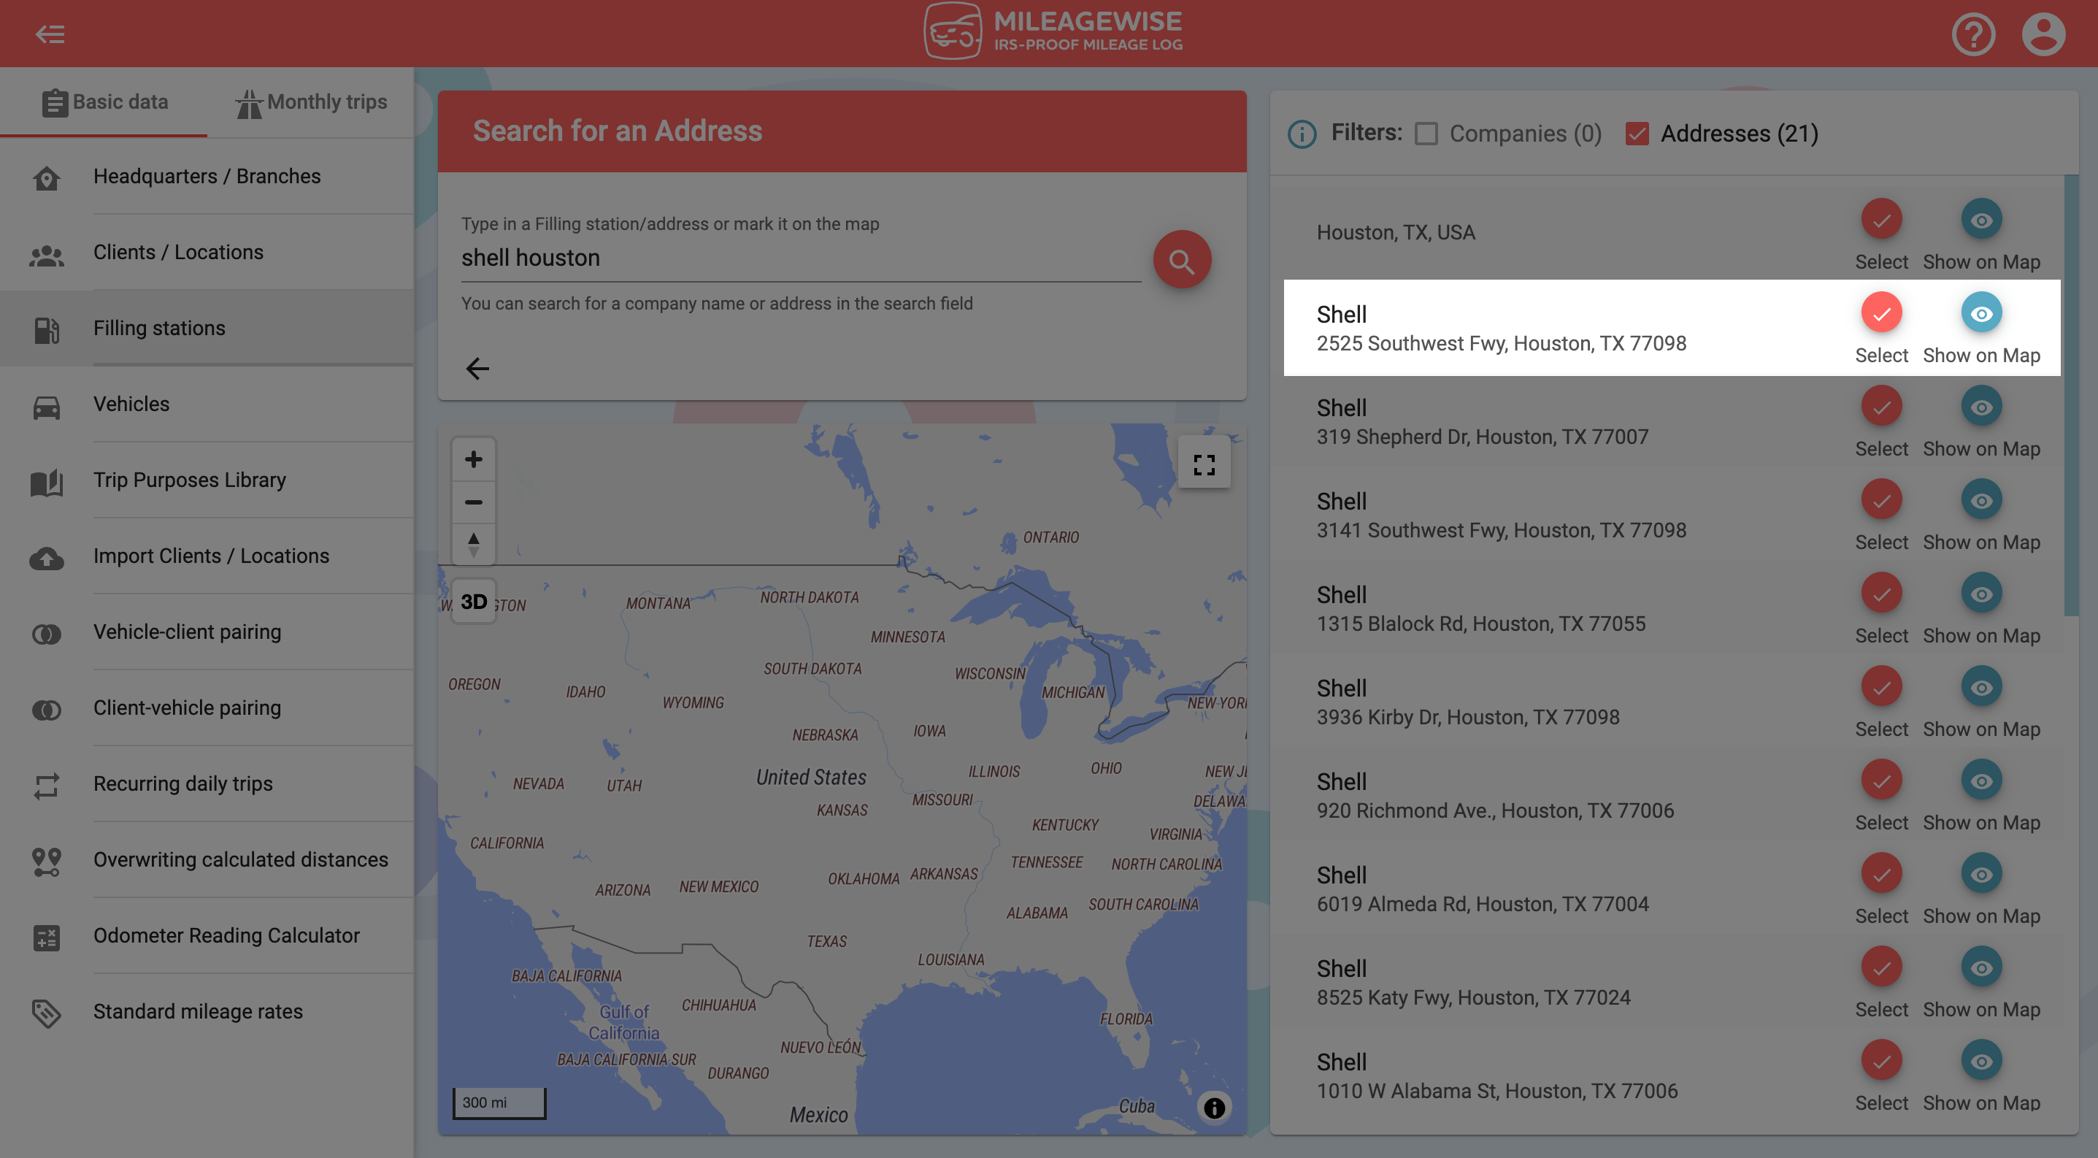Uncheck the Addresses filter checkbox

1637,134
